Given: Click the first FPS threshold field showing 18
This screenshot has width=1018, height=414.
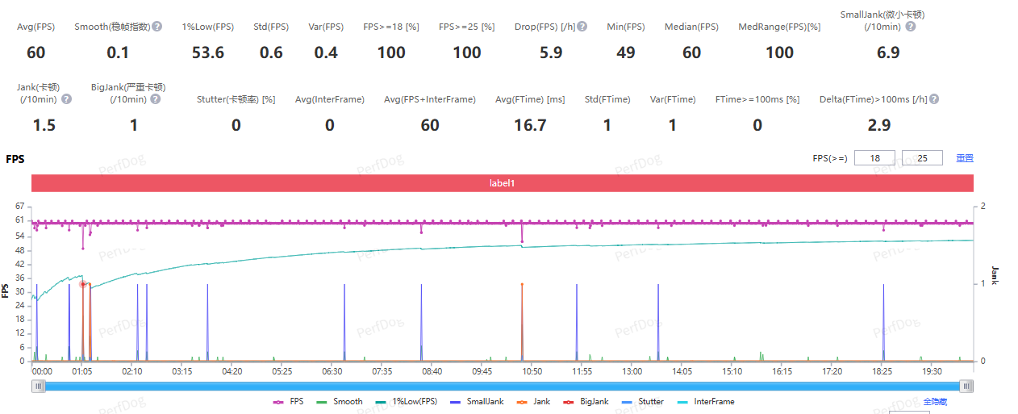Looking at the screenshot, I should click(874, 158).
